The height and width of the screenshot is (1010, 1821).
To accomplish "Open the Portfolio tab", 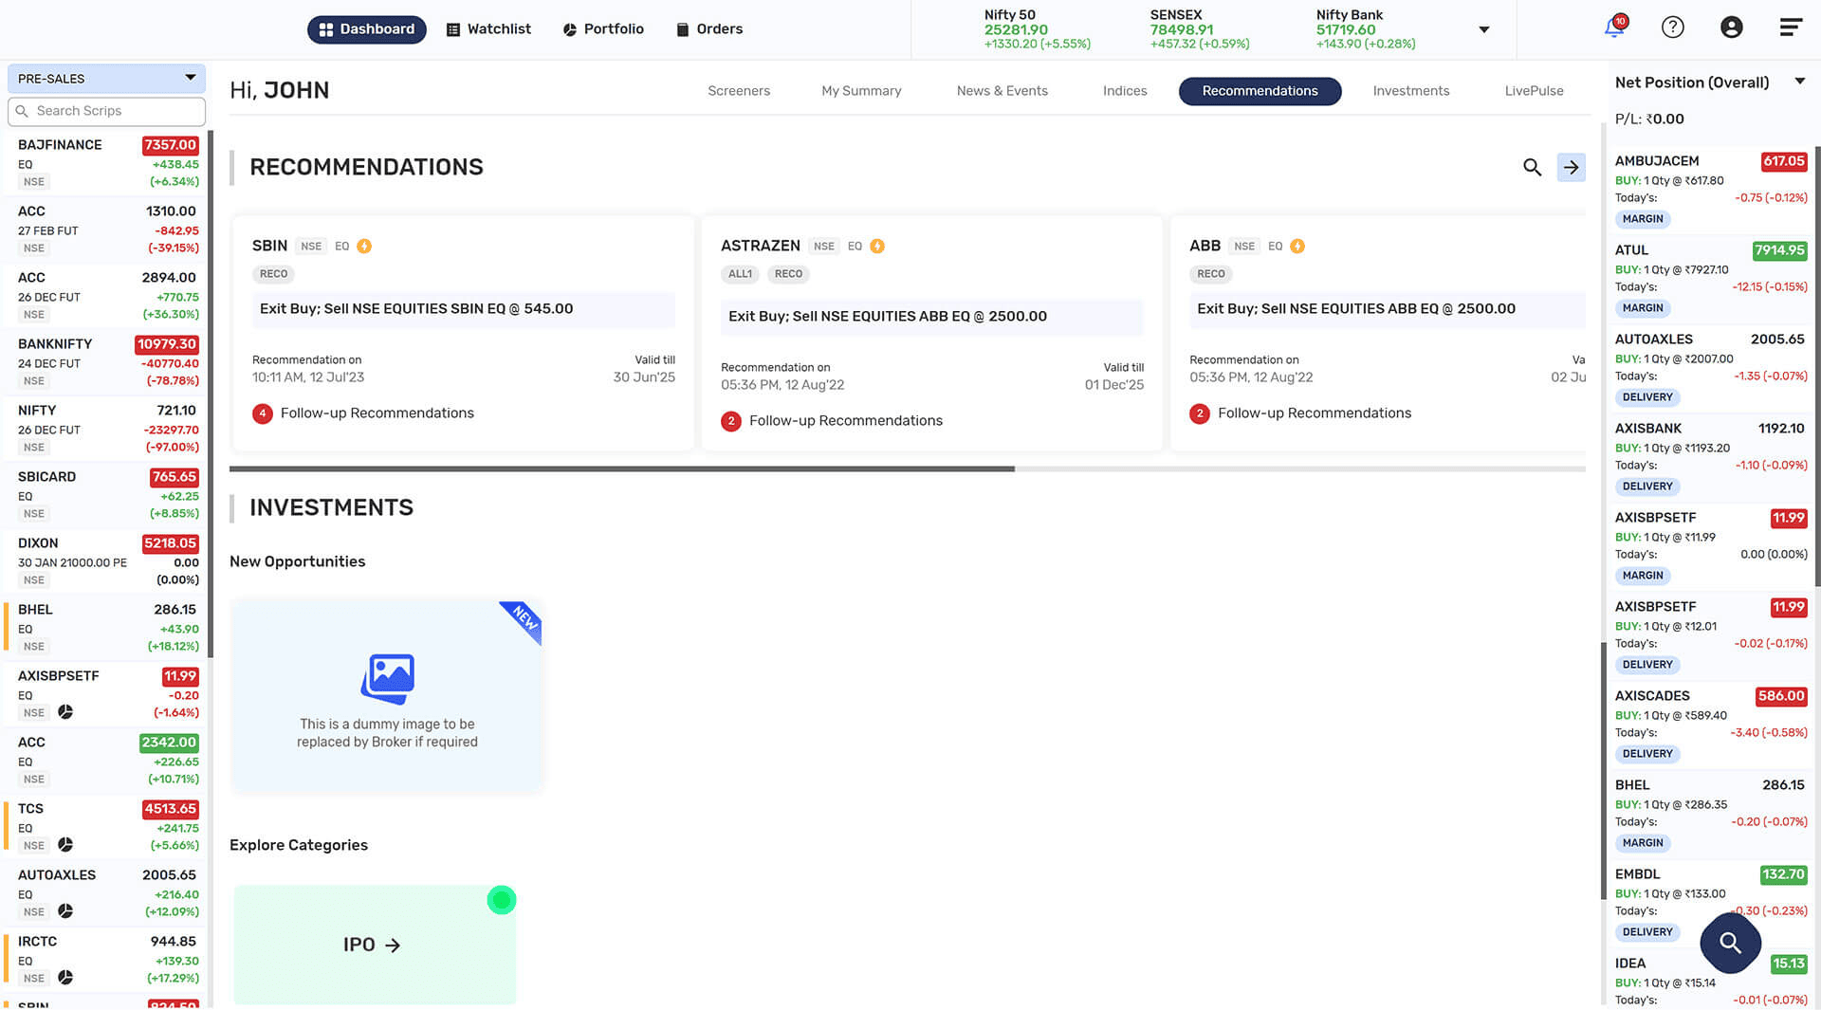I will coord(603,29).
